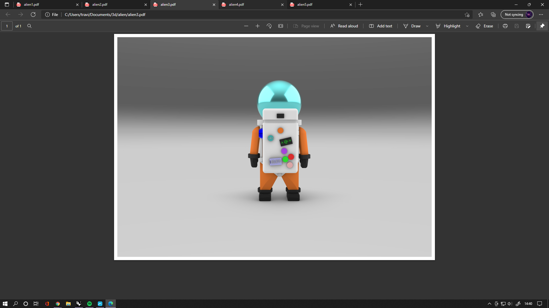Screen dimensions: 549x308
Task: Toggle the pin toolbar button
Action: tap(542, 26)
